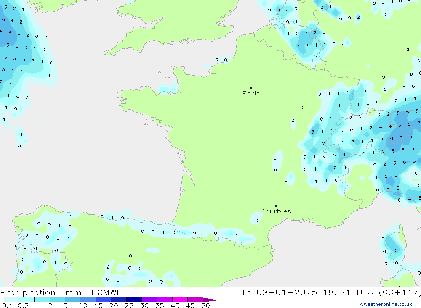Screen dimensions: 421x308
Task: Click the date 'Th 09-01-2025' text
Action: pyautogui.click(x=279, y=292)
